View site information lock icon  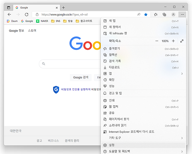point(37,14)
